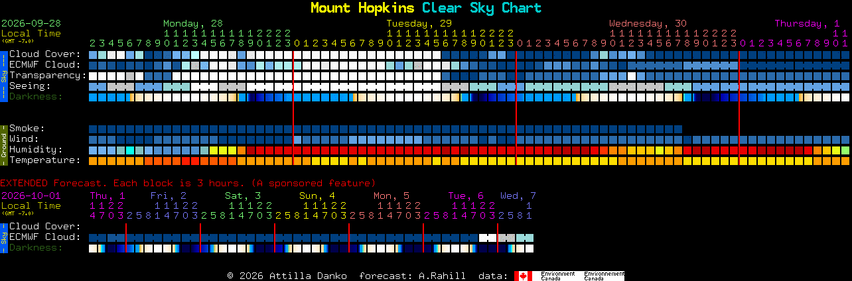The height and width of the screenshot is (281, 852).
Task: Click the blue Sky sidebar label in the top chart
Action: pyautogui.click(x=3, y=75)
